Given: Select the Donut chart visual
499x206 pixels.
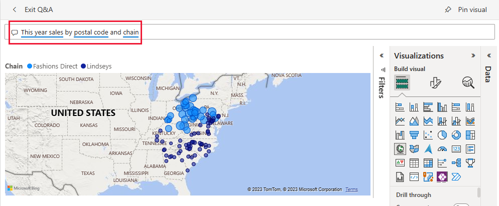Looking at the screenshot, I should [x=456, y=135].
